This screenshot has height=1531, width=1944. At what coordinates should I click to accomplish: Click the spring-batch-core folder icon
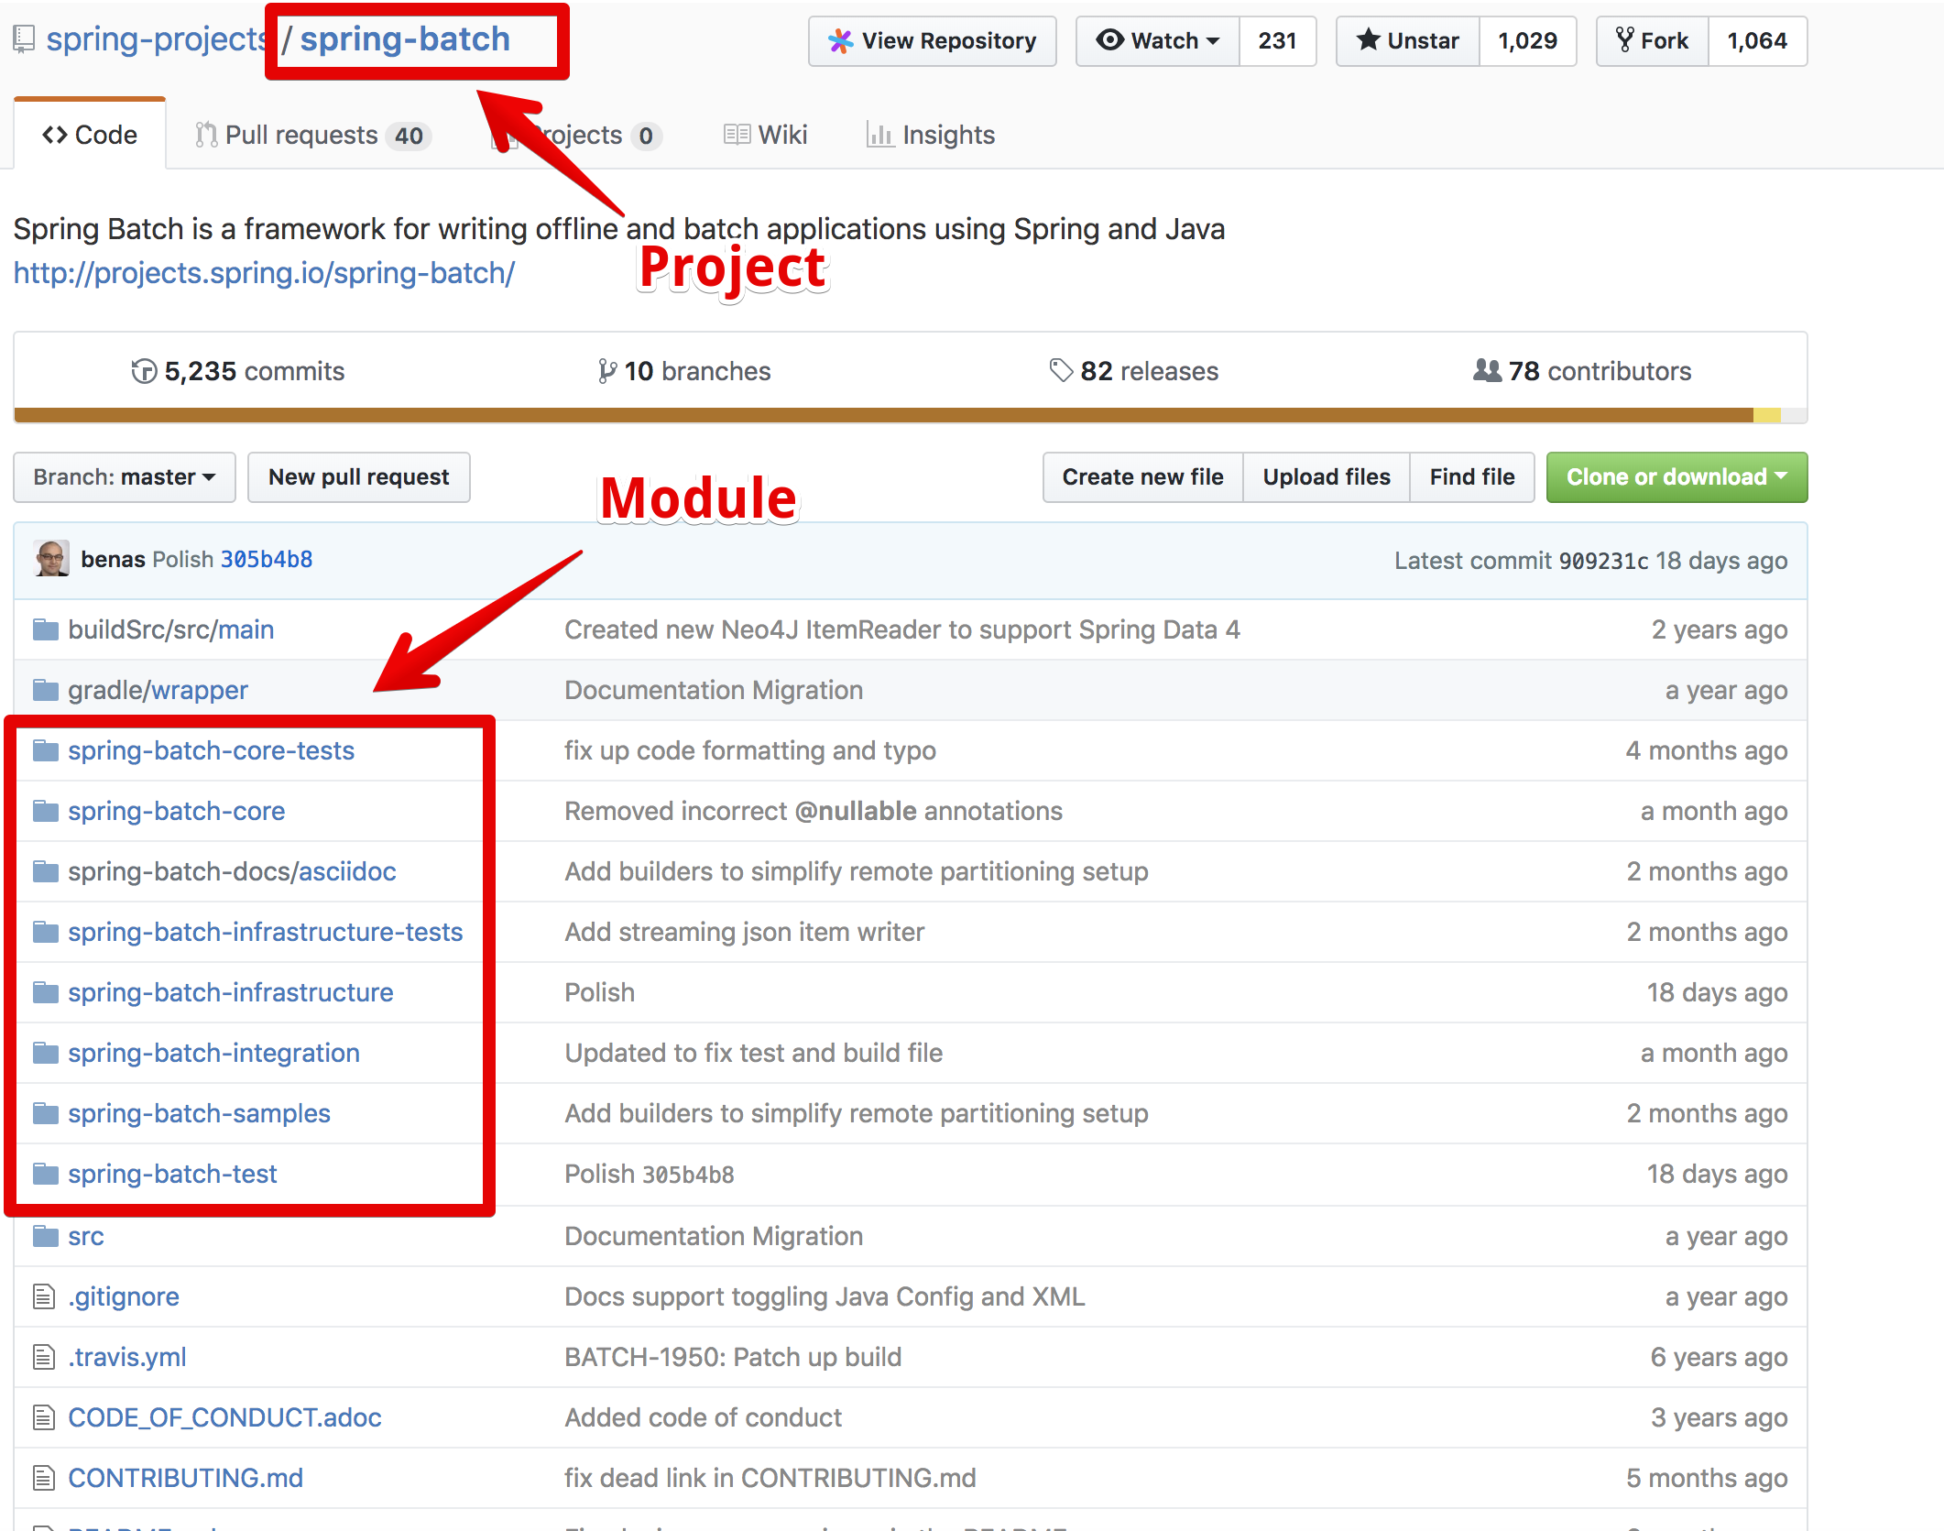(x=45, y=811)
